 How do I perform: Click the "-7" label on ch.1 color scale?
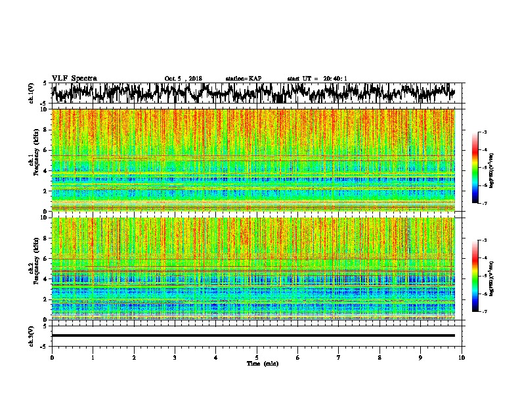point(484,203)
